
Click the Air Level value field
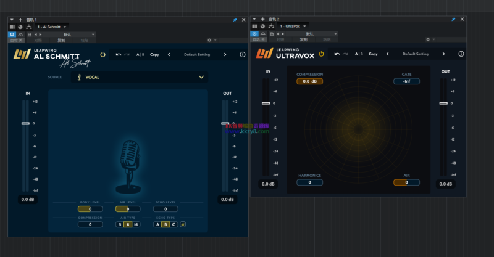128,209
